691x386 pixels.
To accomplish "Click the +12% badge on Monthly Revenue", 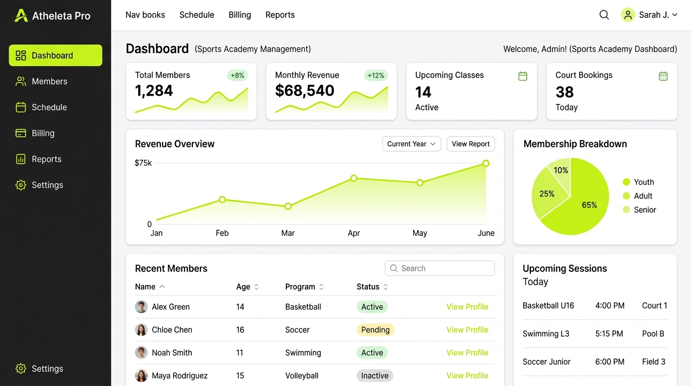I will click(x=376, y=75).
